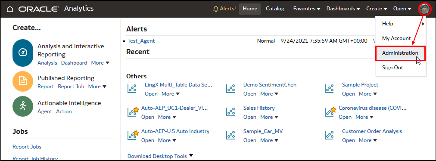Open the Auto-AEP_UC1-Dealer_Vi... title link

(174, 108)
